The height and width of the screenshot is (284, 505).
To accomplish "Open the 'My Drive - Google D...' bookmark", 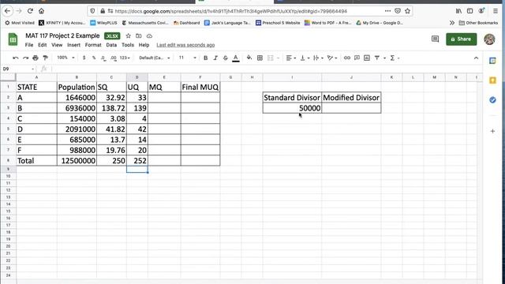I will [380, 23].
